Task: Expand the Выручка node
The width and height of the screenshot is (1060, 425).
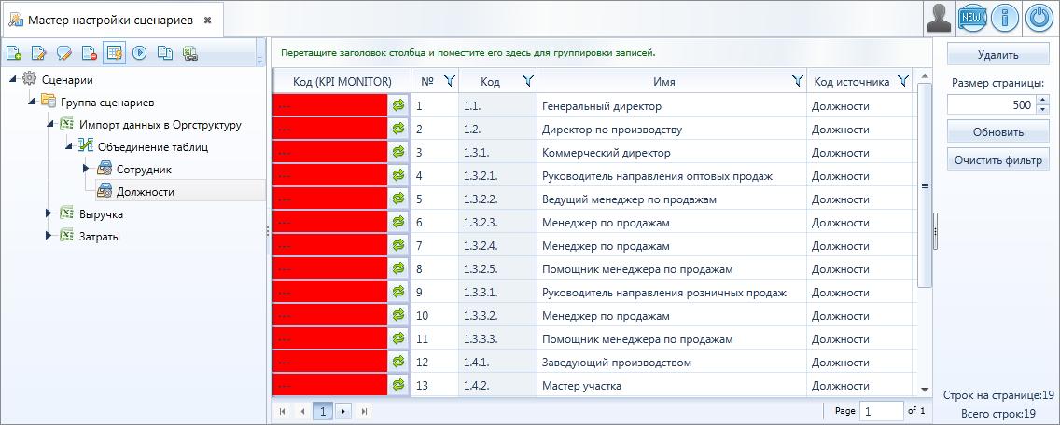Action: 49,213
